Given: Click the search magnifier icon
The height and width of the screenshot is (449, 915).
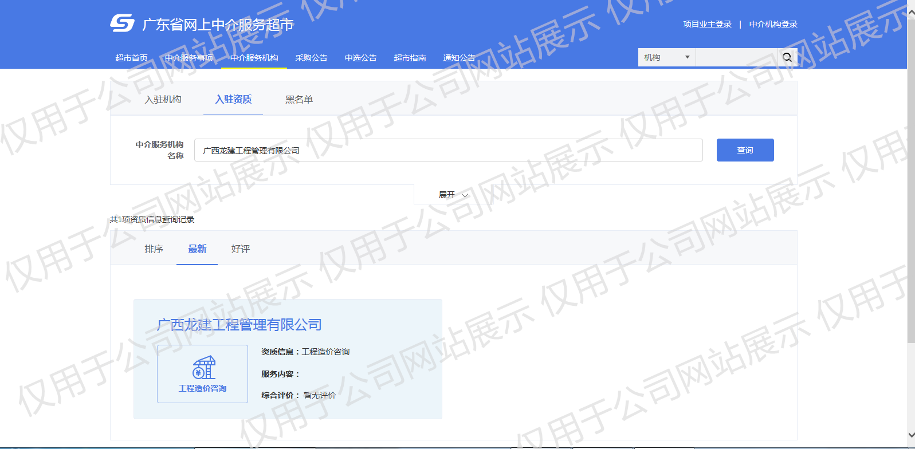Looking at the screenshot, I should point(787,57).
